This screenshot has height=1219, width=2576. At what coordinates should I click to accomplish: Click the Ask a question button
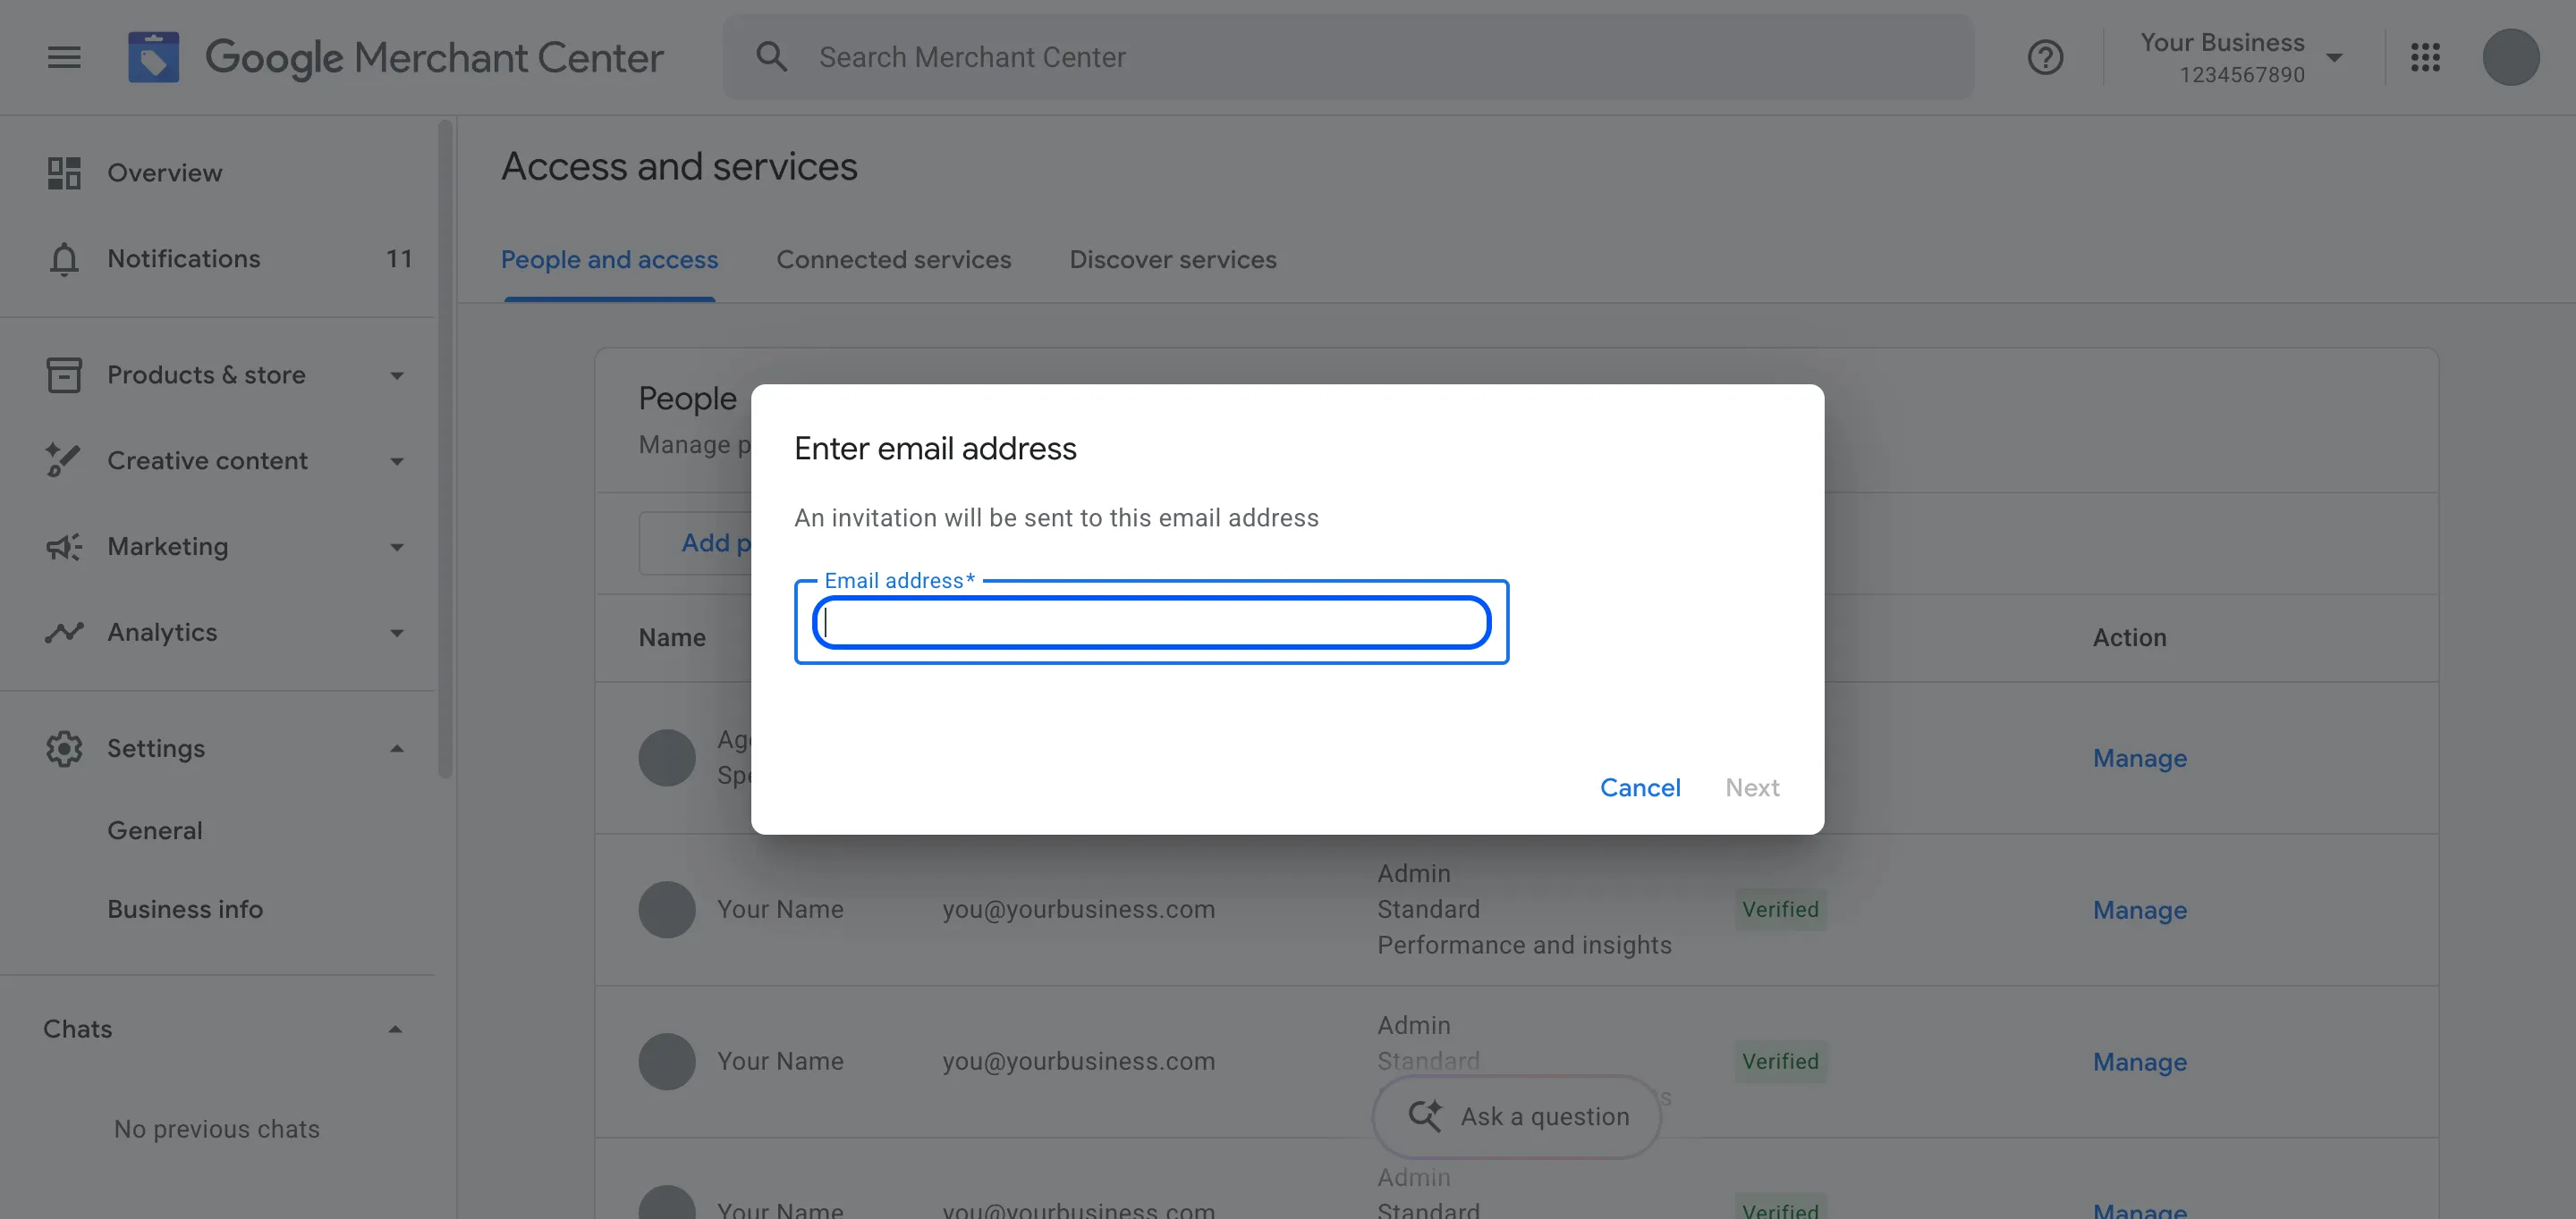coord(1517,1116)
